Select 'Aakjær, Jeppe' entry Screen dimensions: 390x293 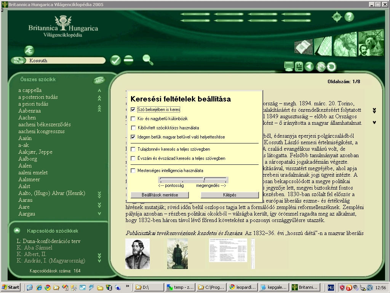[35, 152]
